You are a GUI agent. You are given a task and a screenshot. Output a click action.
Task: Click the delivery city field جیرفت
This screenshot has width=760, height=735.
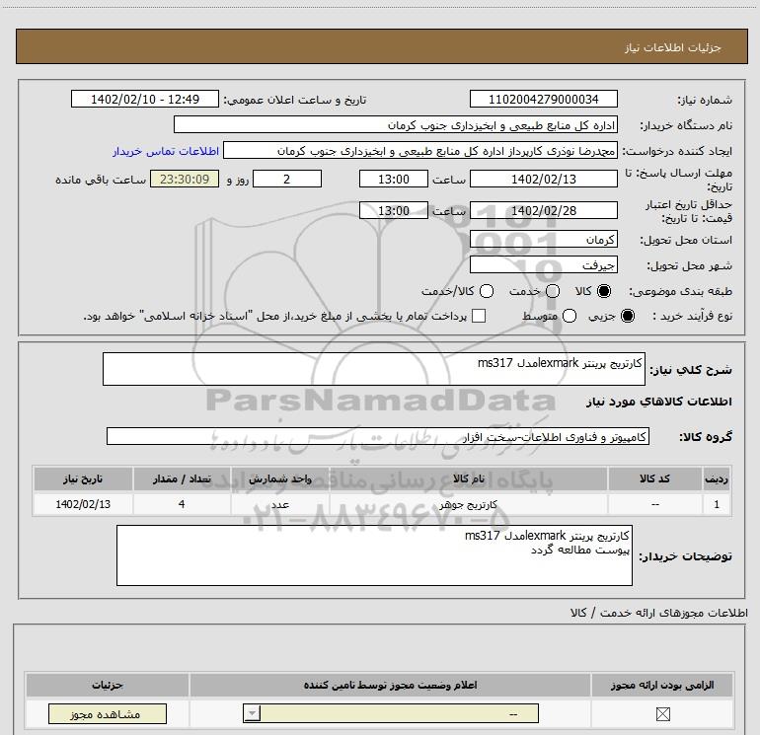(x=543, y=265)
